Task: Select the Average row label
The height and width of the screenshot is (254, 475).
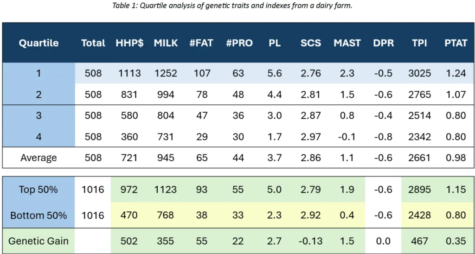Action: click(39, 158)
